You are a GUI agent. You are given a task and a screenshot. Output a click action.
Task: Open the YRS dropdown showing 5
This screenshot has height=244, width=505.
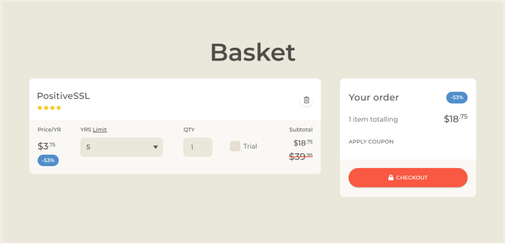pos(121,147)
